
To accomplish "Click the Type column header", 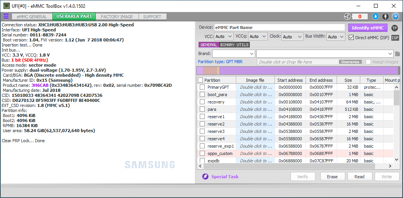I will tap(371, 80).
